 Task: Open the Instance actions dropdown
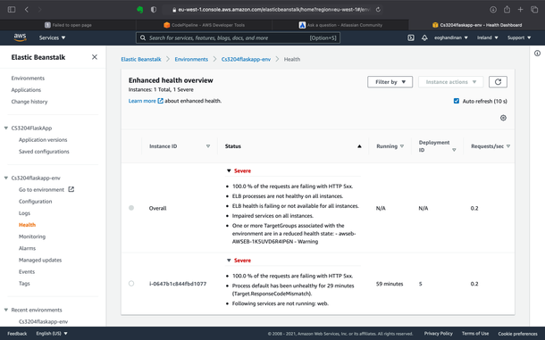tap(451, 82)
